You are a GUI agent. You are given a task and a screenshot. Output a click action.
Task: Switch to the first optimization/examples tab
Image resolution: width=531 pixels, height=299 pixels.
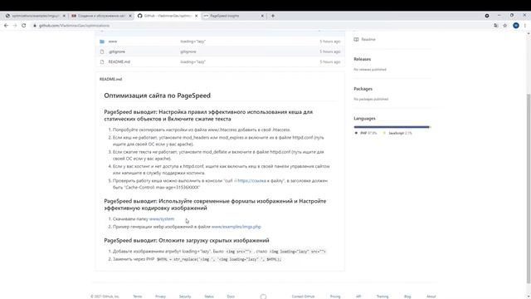(35, 16)
